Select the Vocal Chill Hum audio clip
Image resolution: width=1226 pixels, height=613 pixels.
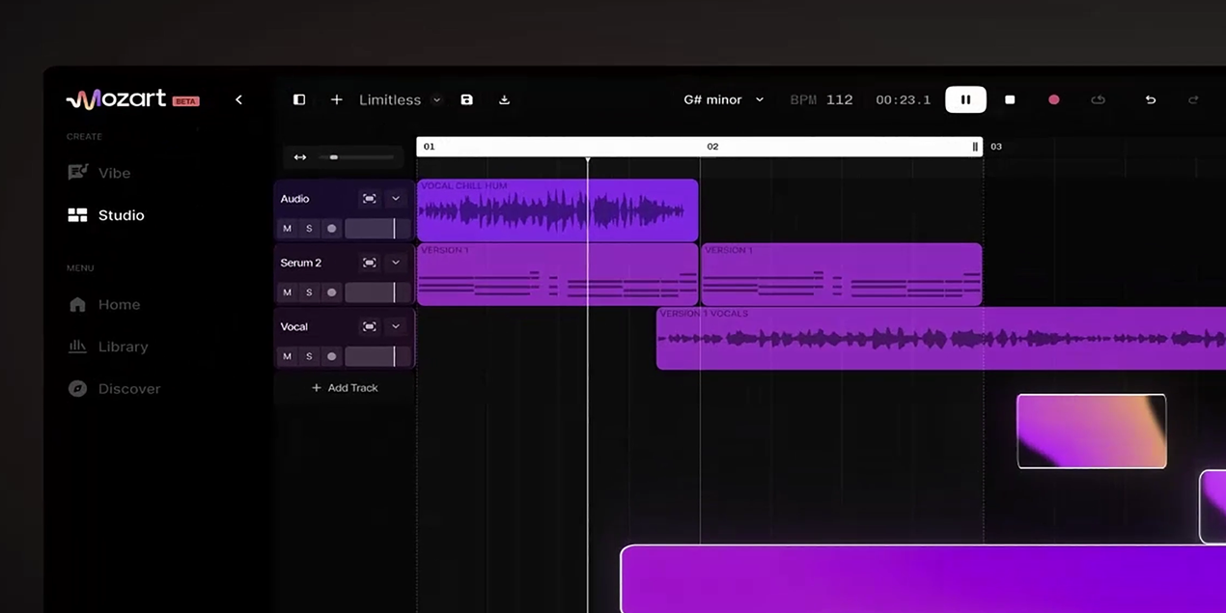click(x=557, y=209)
